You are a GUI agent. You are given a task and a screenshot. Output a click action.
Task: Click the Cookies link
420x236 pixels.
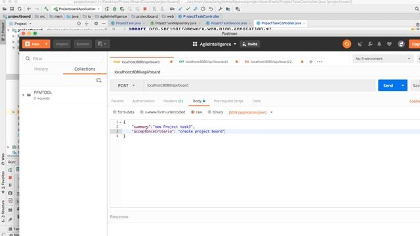[414, 101]
